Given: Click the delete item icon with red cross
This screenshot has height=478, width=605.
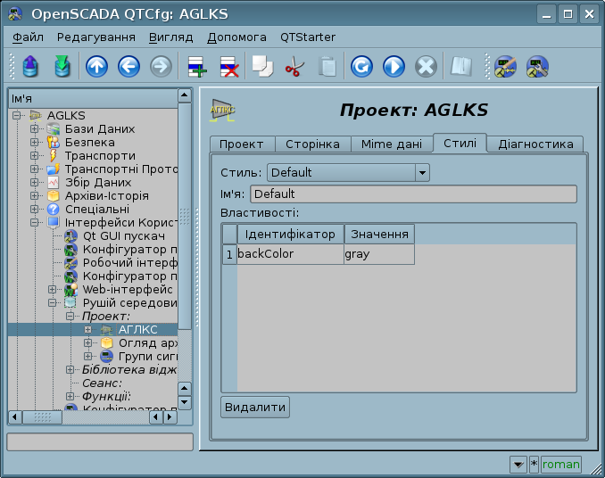Looking at the screenshot, I should 229,66.
